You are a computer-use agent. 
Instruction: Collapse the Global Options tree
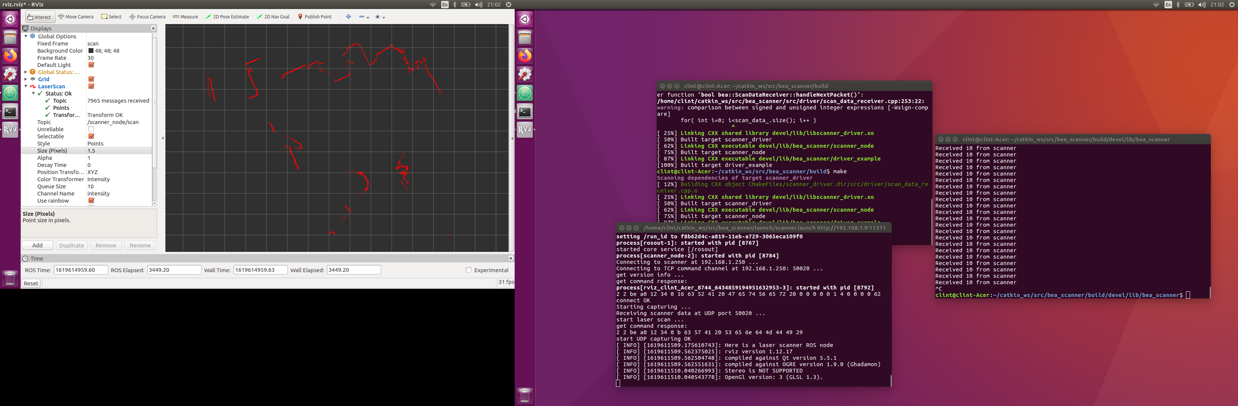point(26,36)
